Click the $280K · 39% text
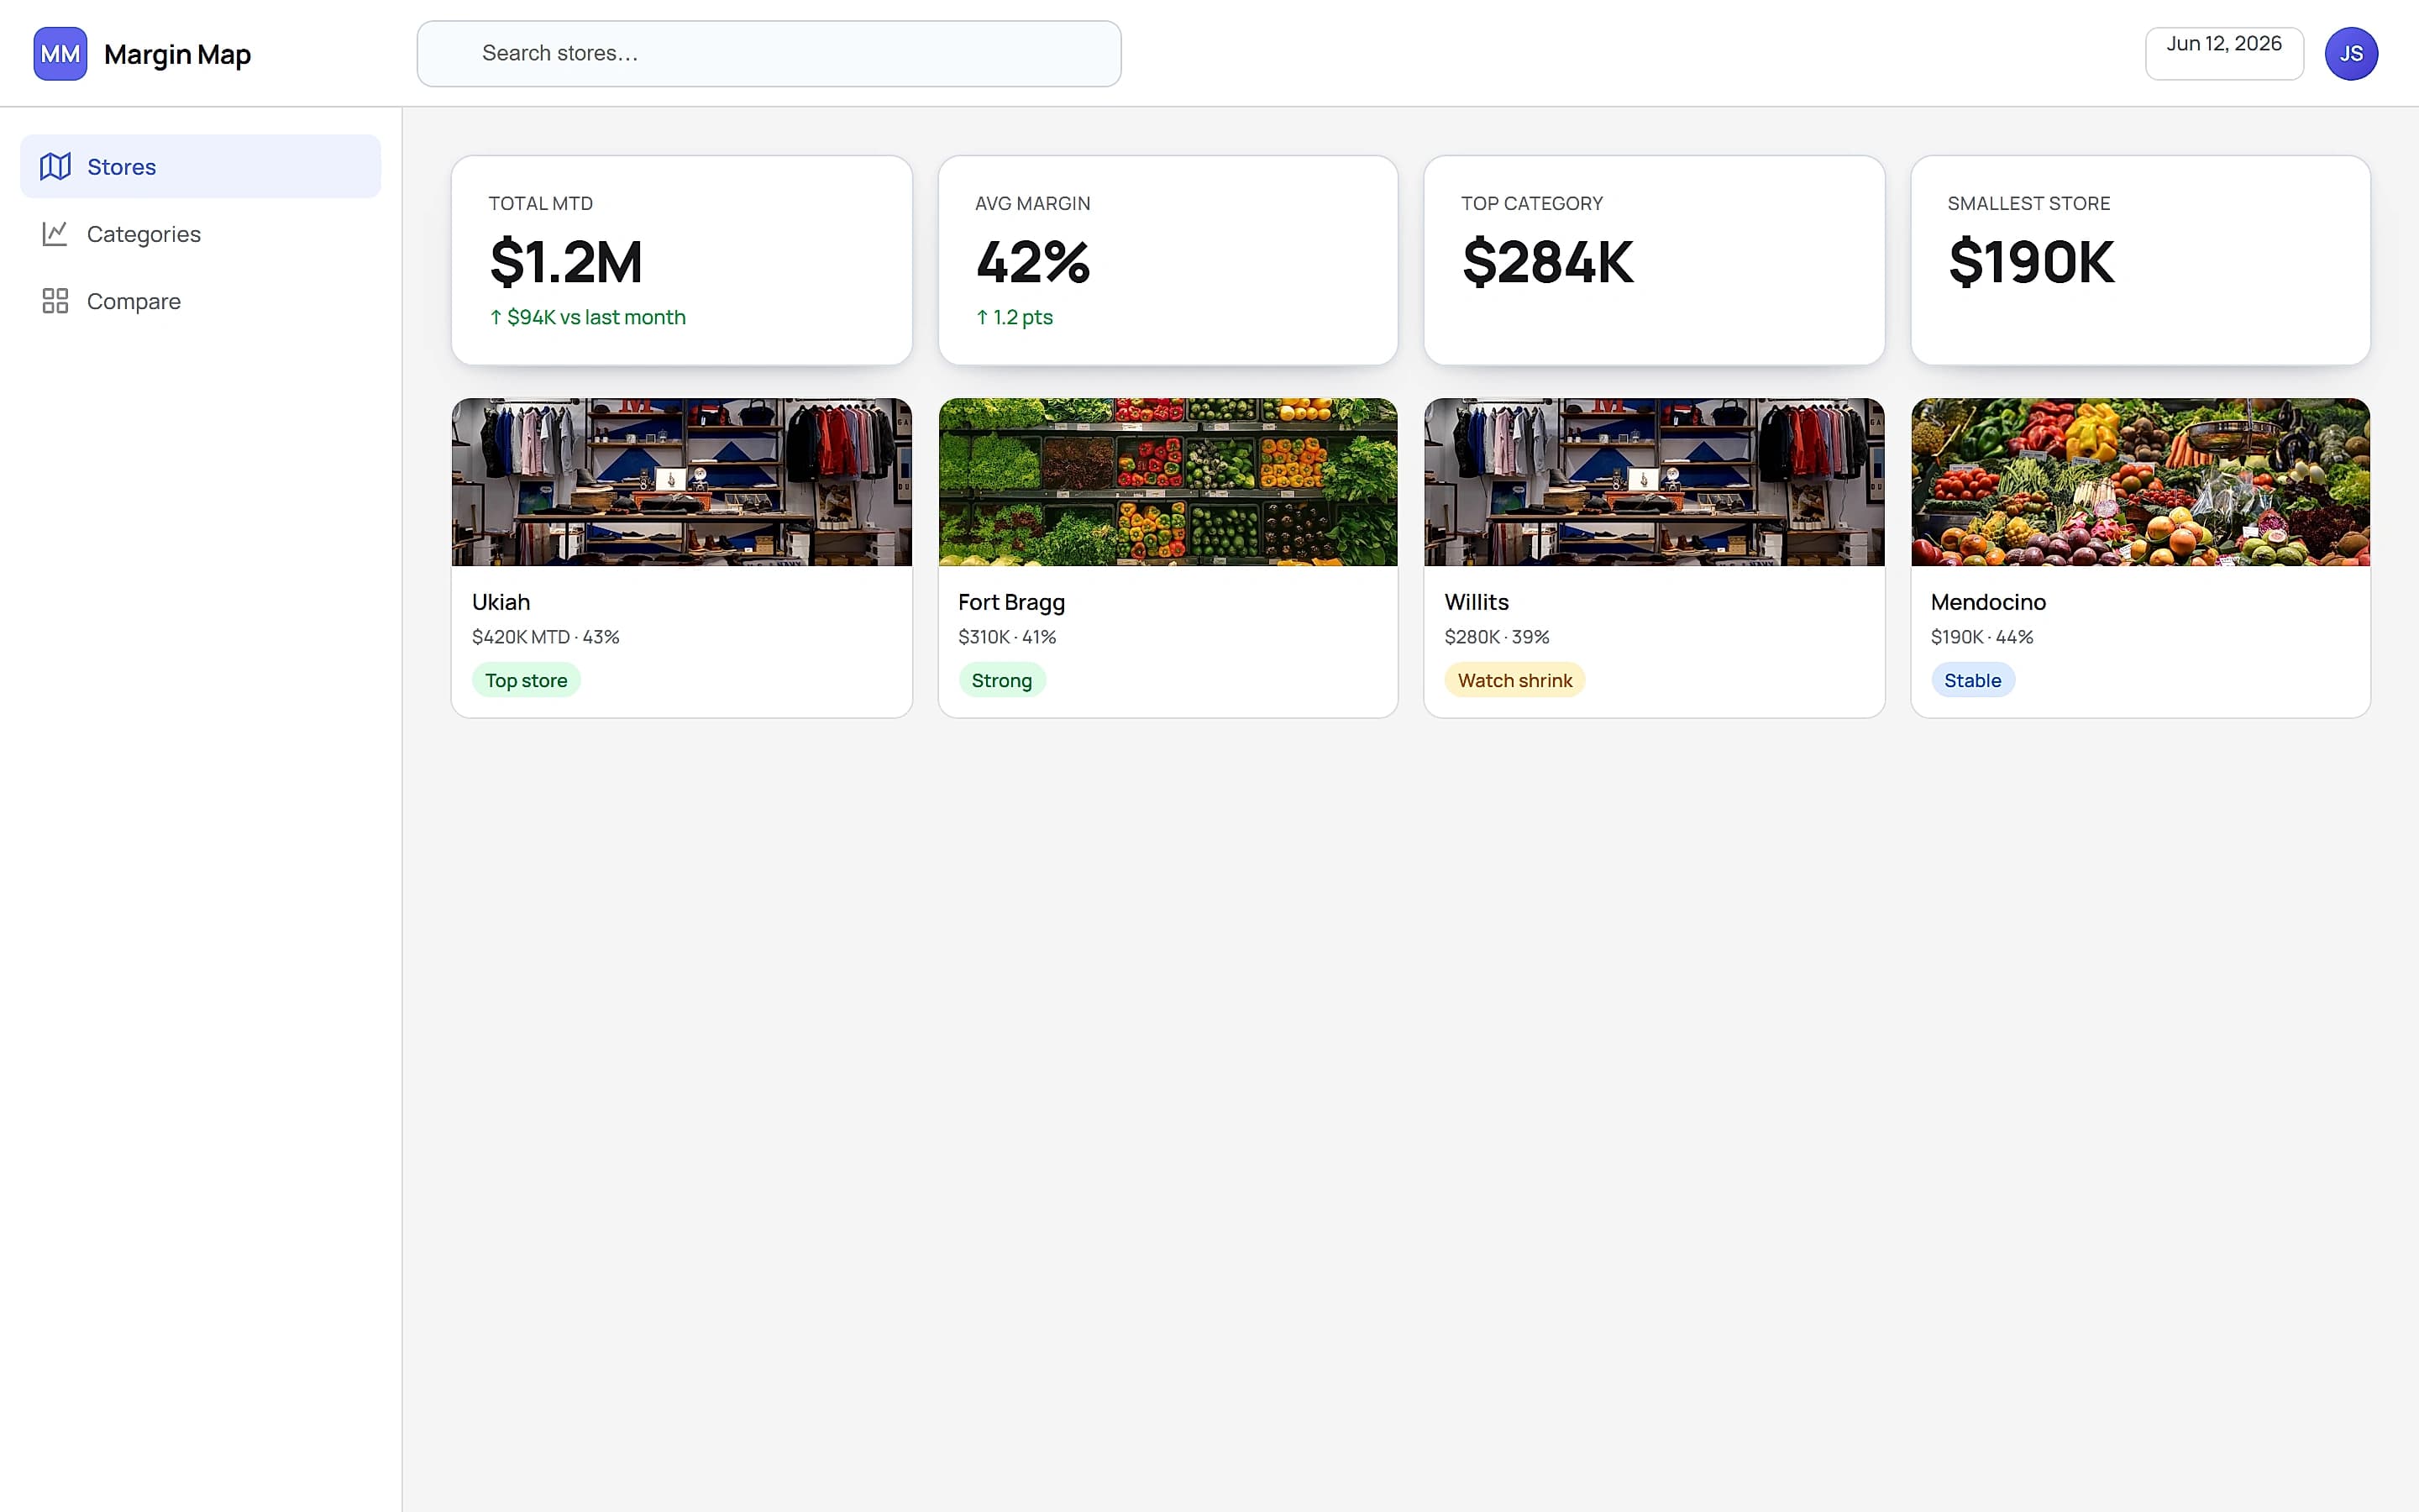Viewport: 2419px width, 1512px height. click(x=1497, y=637)
